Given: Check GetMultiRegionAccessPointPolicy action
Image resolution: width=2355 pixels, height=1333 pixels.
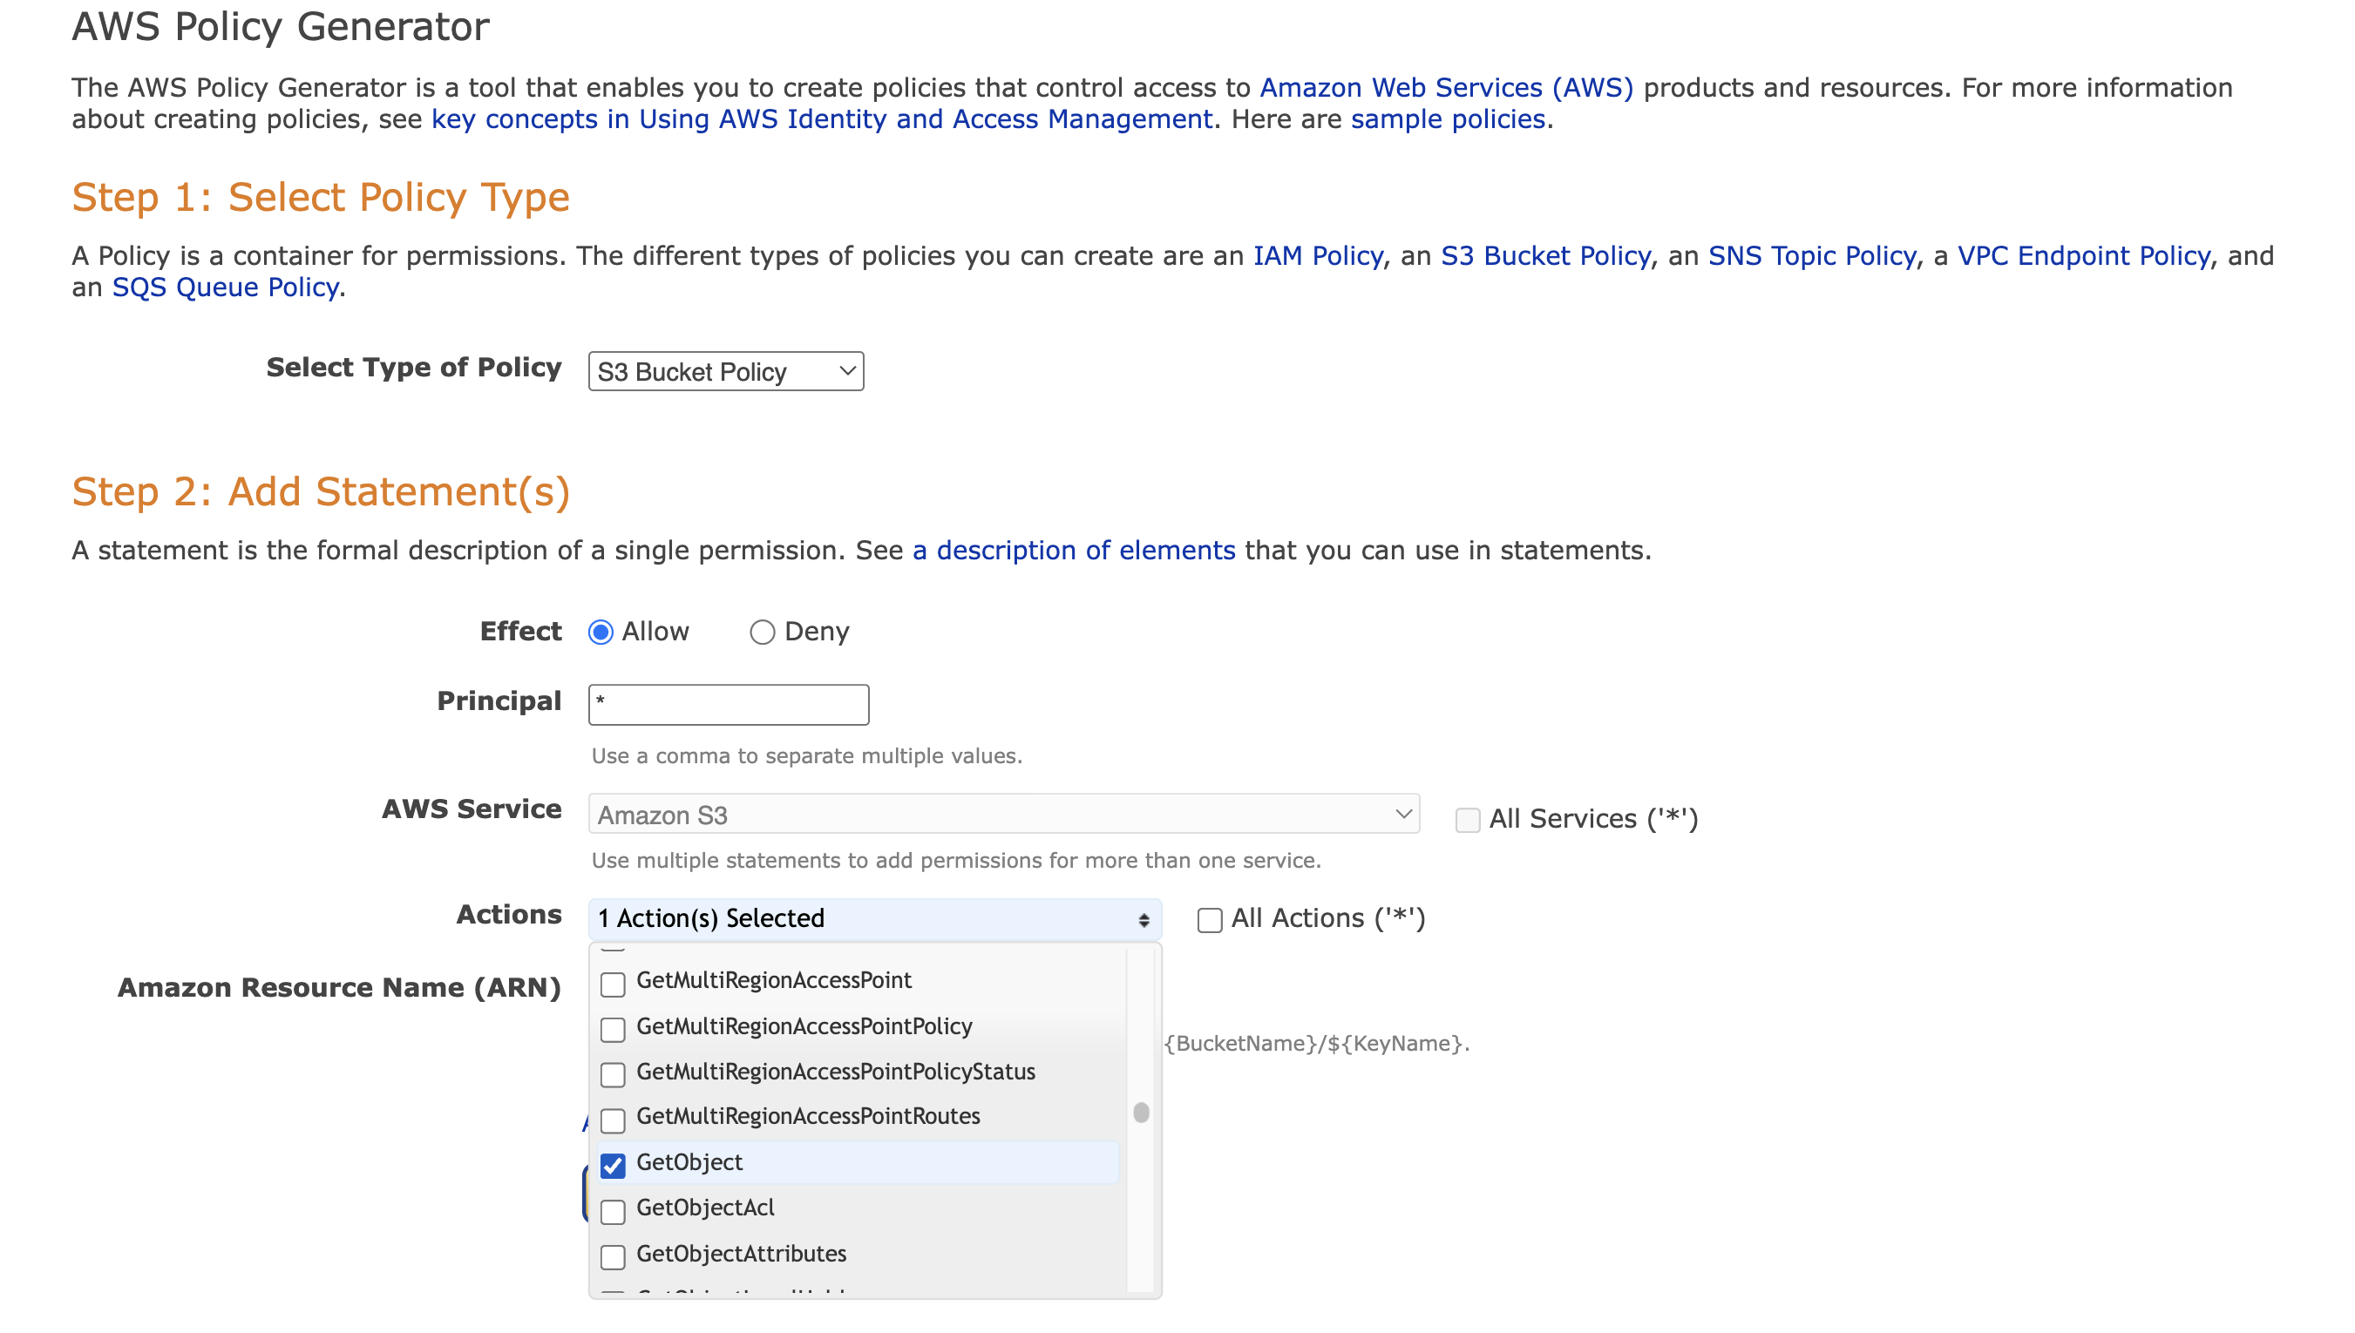Looking at the screenshot, I should pos(614,1029).
